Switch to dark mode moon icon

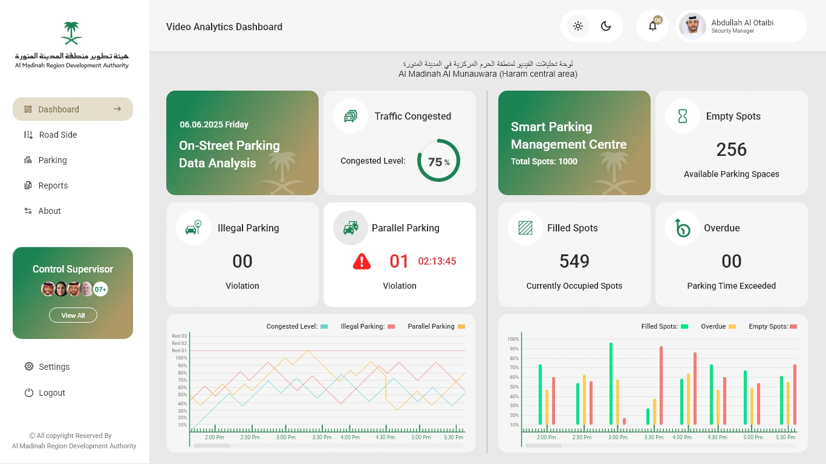coord(606,26)
